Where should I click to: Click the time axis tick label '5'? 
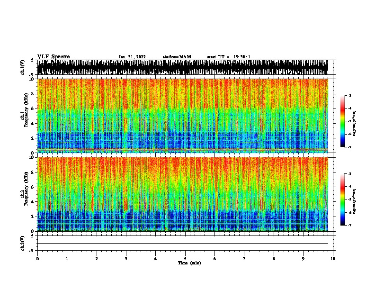185,259
